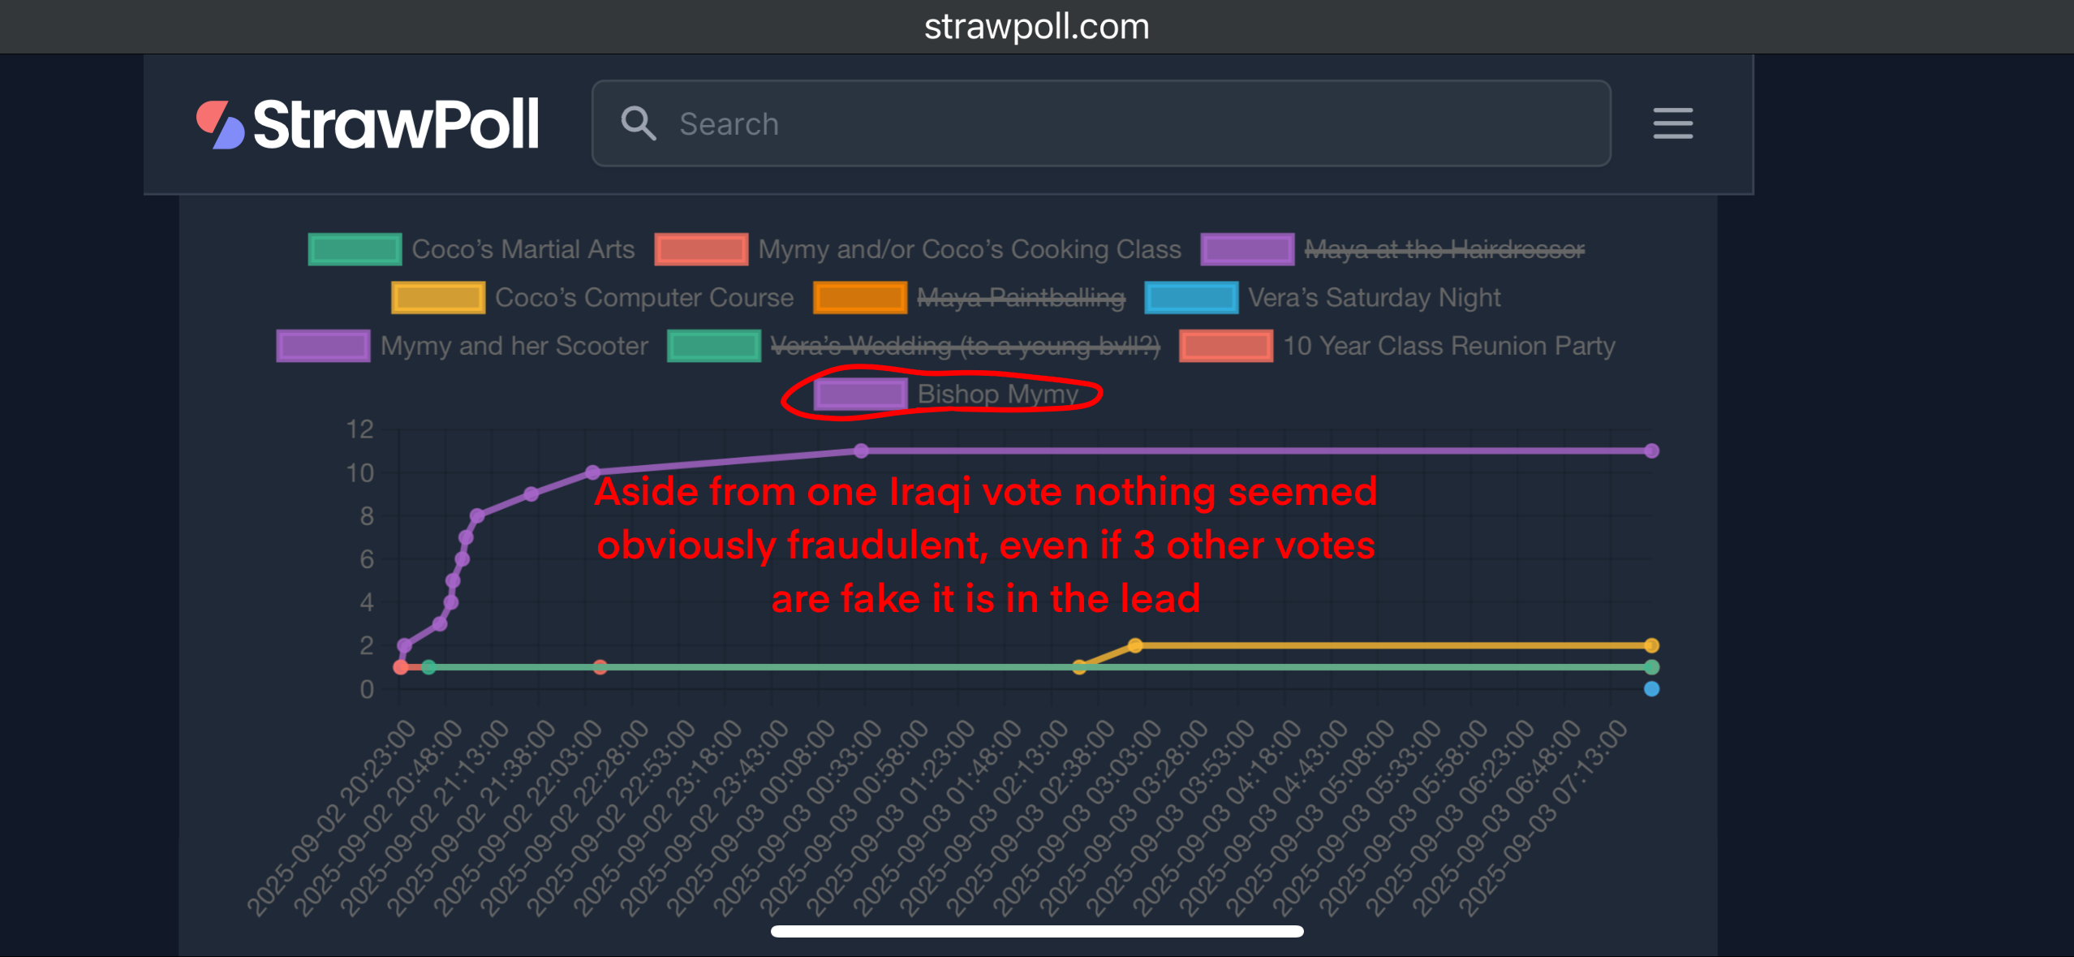Viewport: 2074px width, 957px height.
Task: Click the yellow data point at value 2
Action: pyautogui.click(x=1135, y=646)
